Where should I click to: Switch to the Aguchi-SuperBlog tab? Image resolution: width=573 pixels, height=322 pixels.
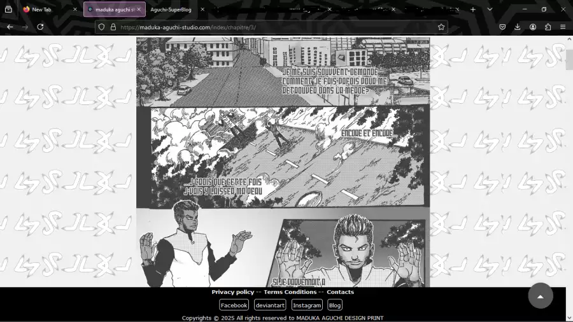point(172,10)
